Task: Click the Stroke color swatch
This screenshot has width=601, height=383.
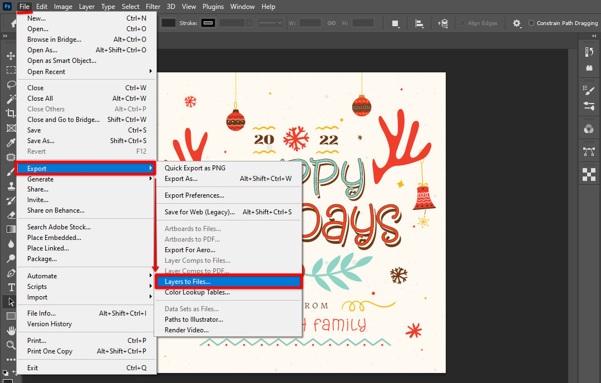Action: [208, 23]
